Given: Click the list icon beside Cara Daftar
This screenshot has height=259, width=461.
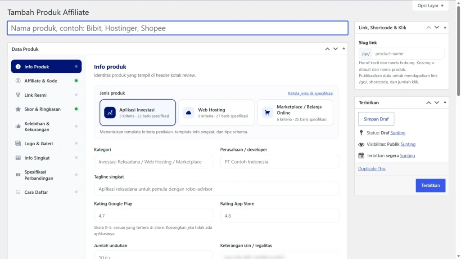Looking at the screenshot, I should (x=18, y=192).
